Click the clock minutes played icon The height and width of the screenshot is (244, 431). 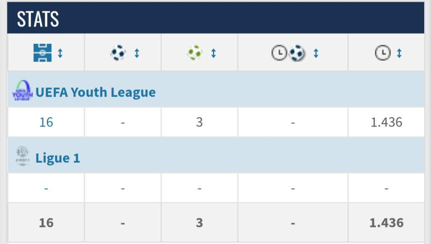pyautogui.click(x=382, y=53)
